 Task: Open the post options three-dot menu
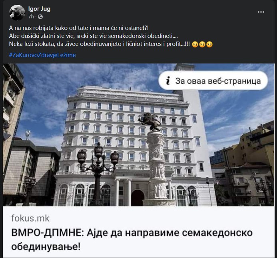[x=261, y=12]
